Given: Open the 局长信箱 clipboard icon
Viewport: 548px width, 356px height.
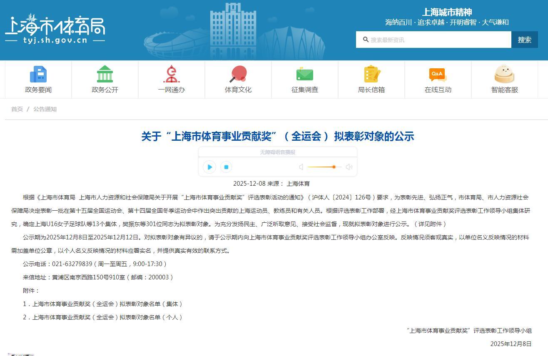Looking at the screenshot, I should (x=371, y=74).
